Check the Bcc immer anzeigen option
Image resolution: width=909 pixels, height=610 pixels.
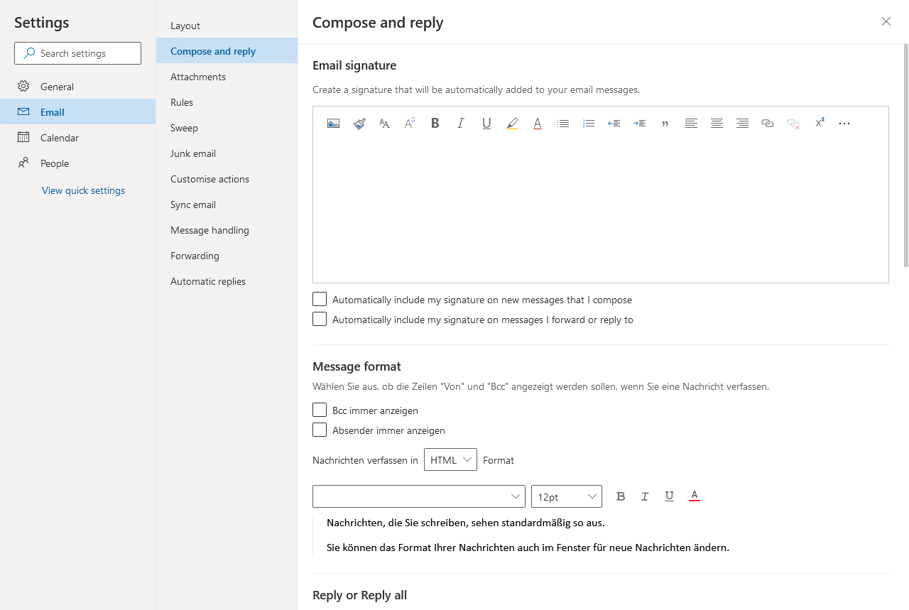(x=319, y=410)
